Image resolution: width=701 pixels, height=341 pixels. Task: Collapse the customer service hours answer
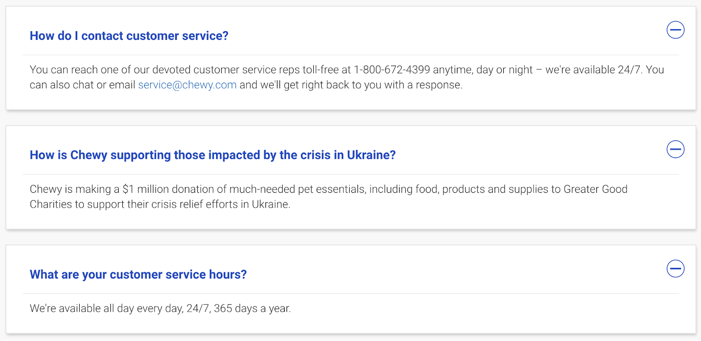(x=675, y=269)
